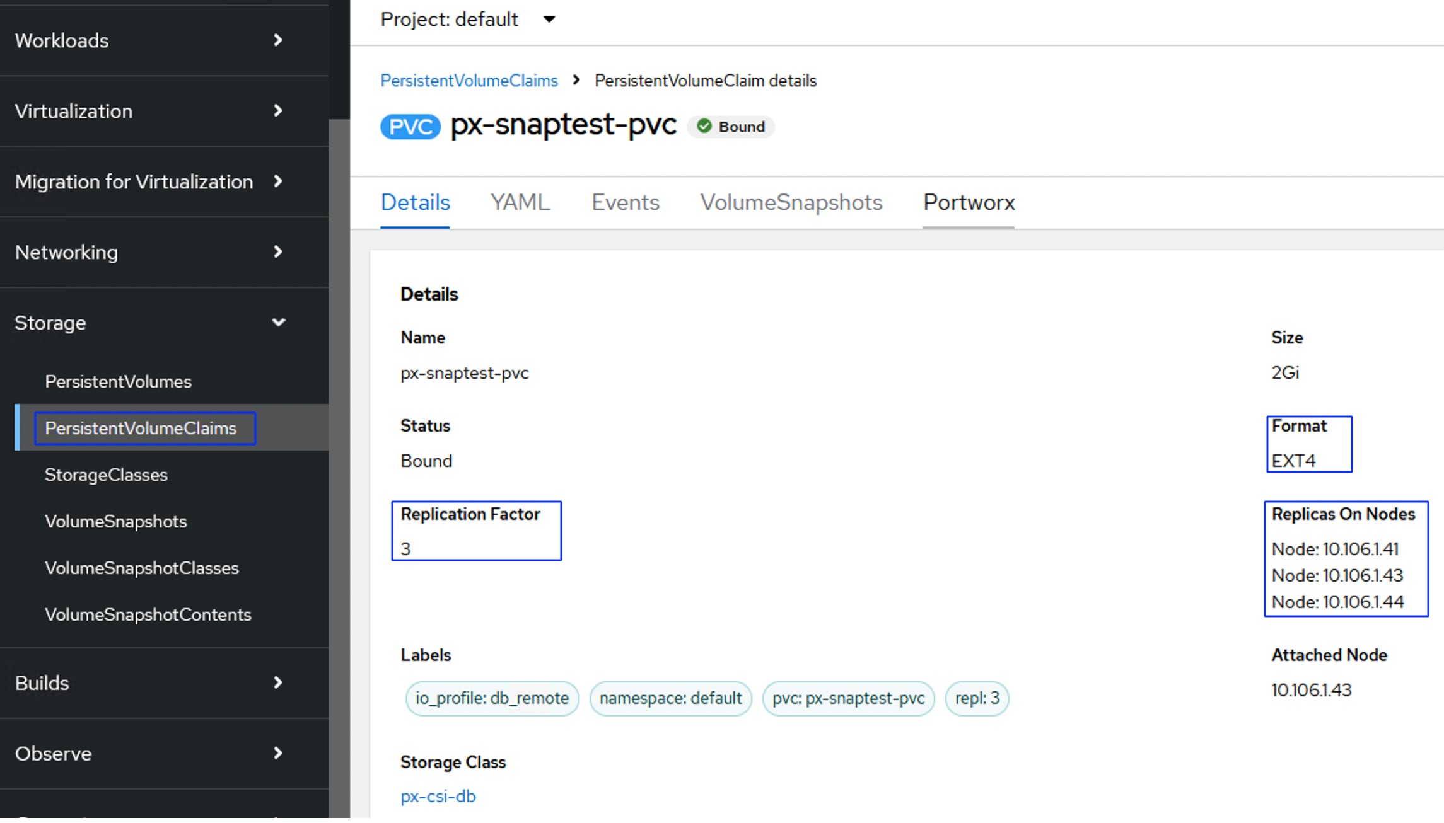Click the blue PVC resource badge icon
Viewport: 1444px width, 823px height.
pos(410,127)
